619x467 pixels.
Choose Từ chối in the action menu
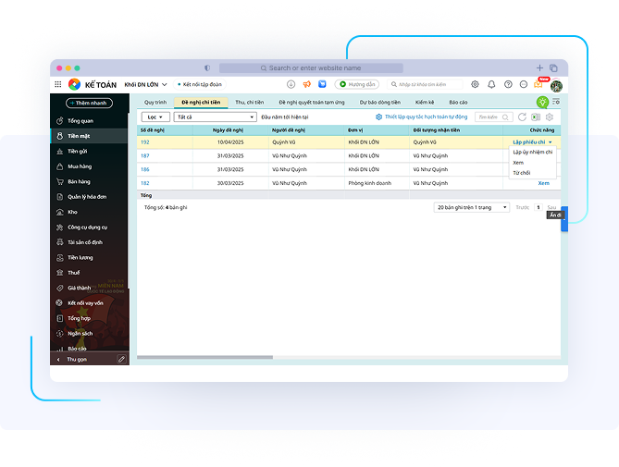coord(522,173)
